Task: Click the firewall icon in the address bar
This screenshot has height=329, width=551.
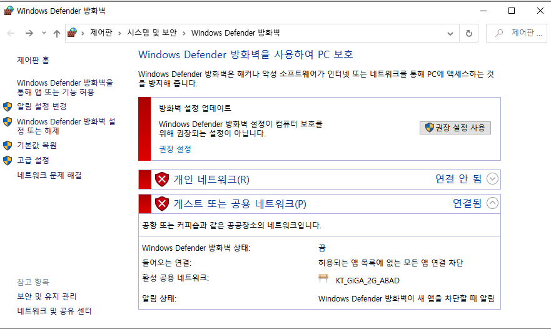Action: coord(73,33)
